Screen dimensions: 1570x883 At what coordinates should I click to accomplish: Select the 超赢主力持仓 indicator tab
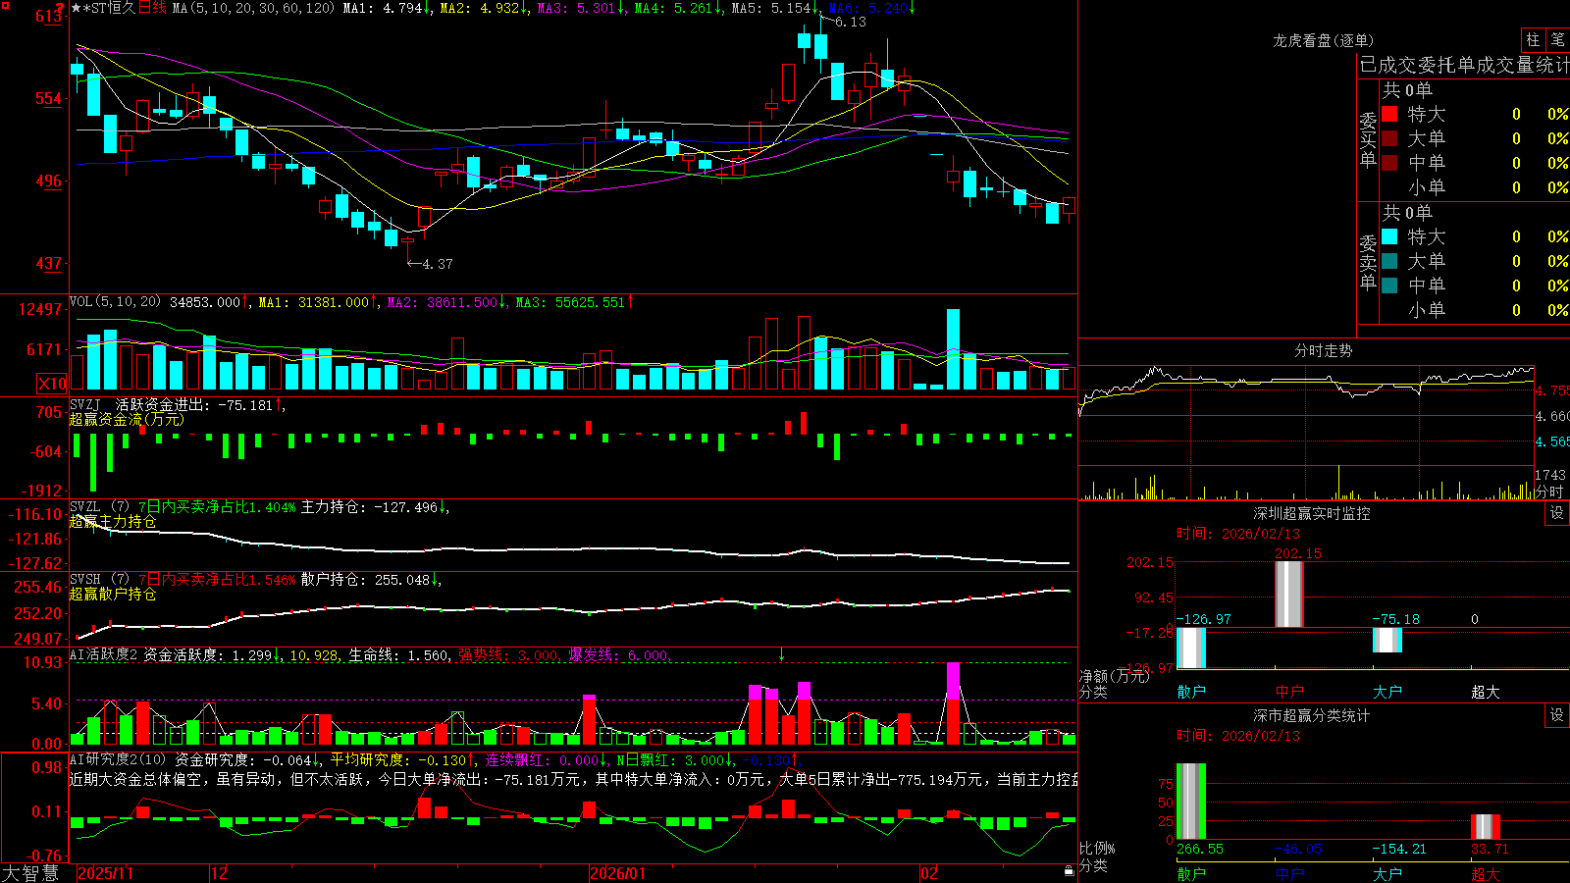(113, 522)
